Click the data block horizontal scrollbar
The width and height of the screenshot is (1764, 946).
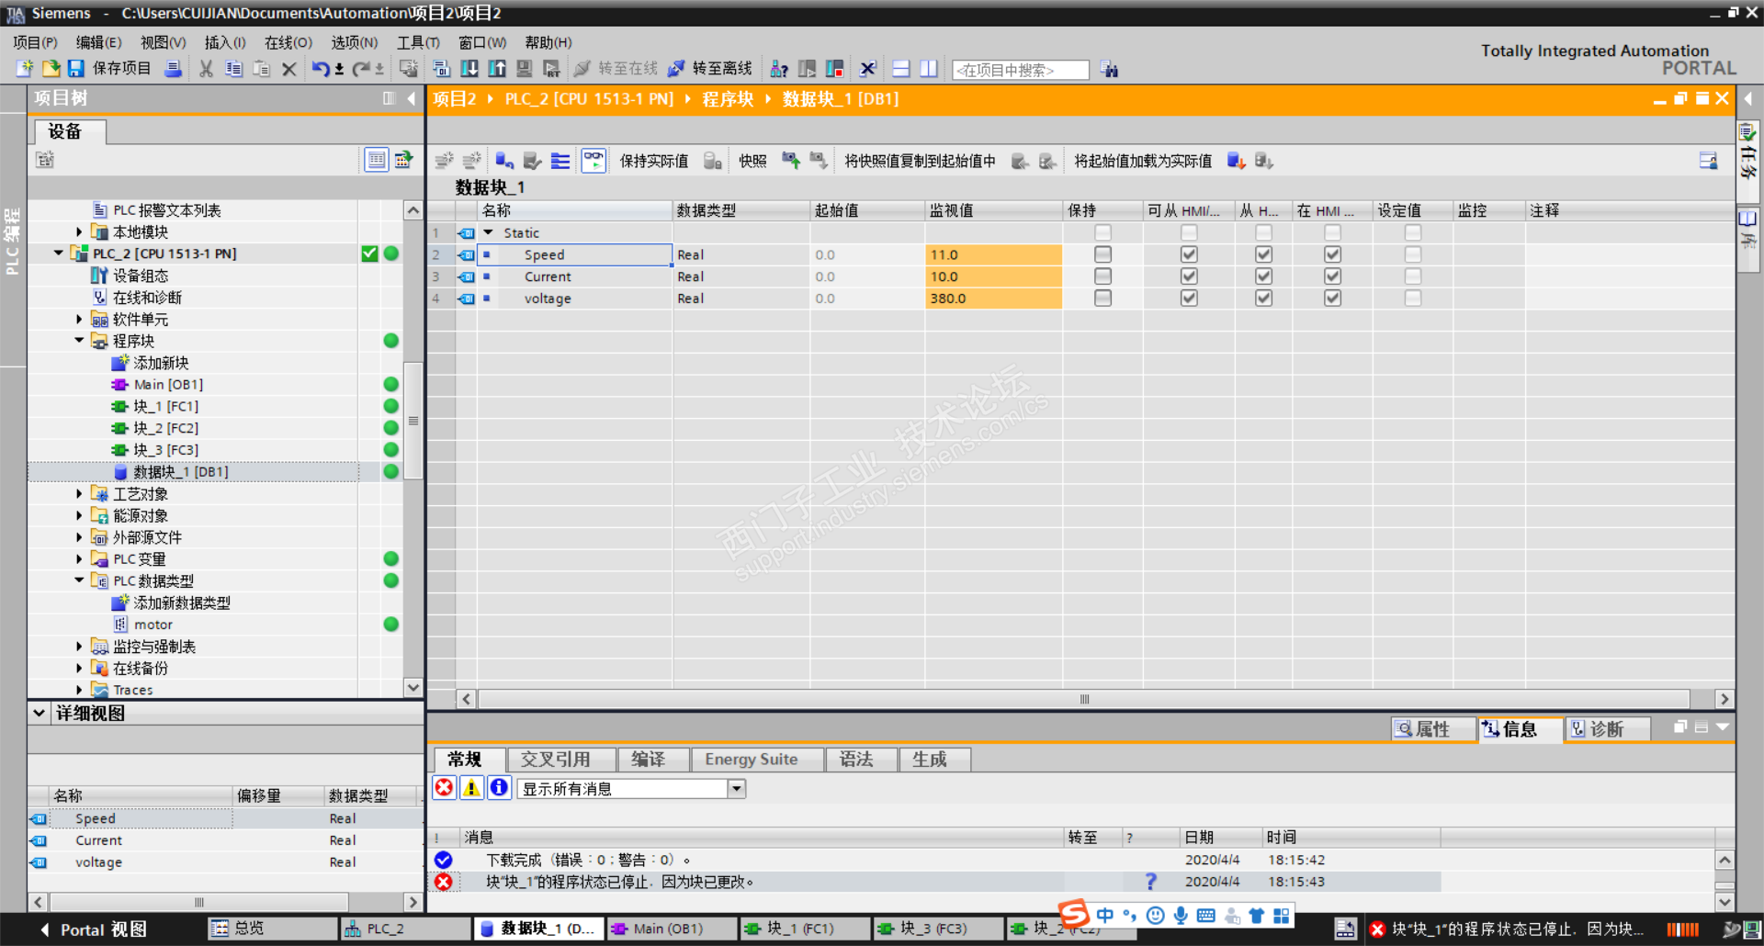coord(1084,699)
